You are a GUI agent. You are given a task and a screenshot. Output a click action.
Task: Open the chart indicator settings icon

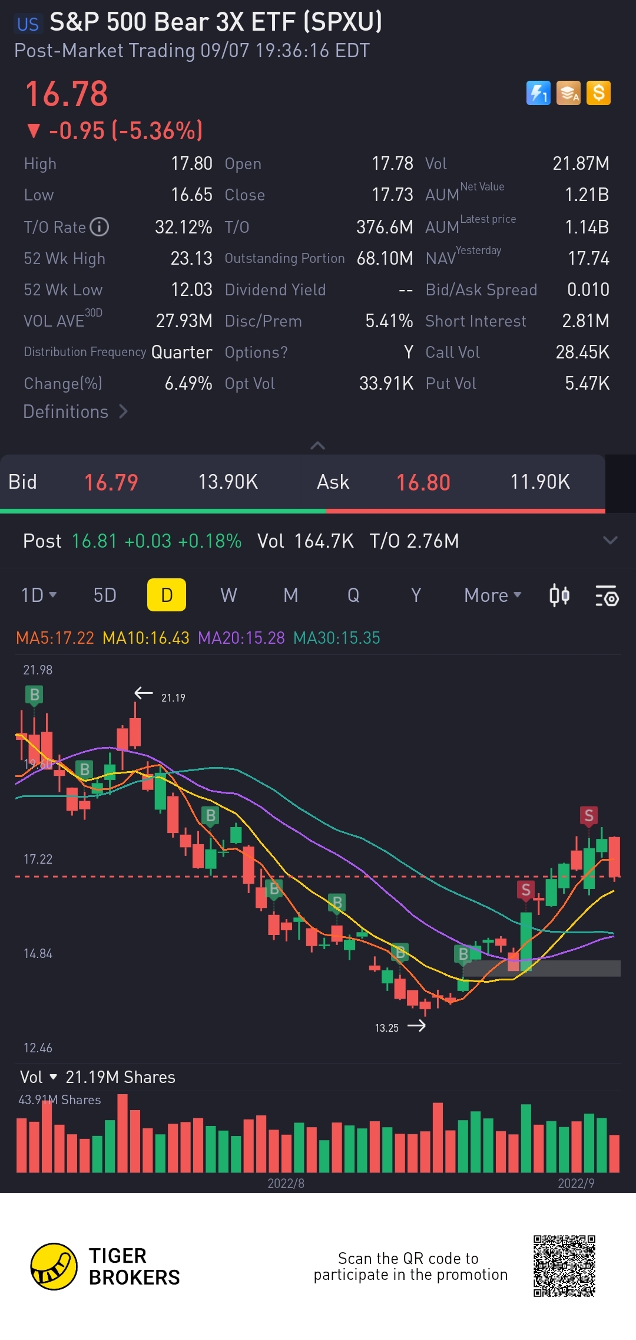(x=607, y=595)
